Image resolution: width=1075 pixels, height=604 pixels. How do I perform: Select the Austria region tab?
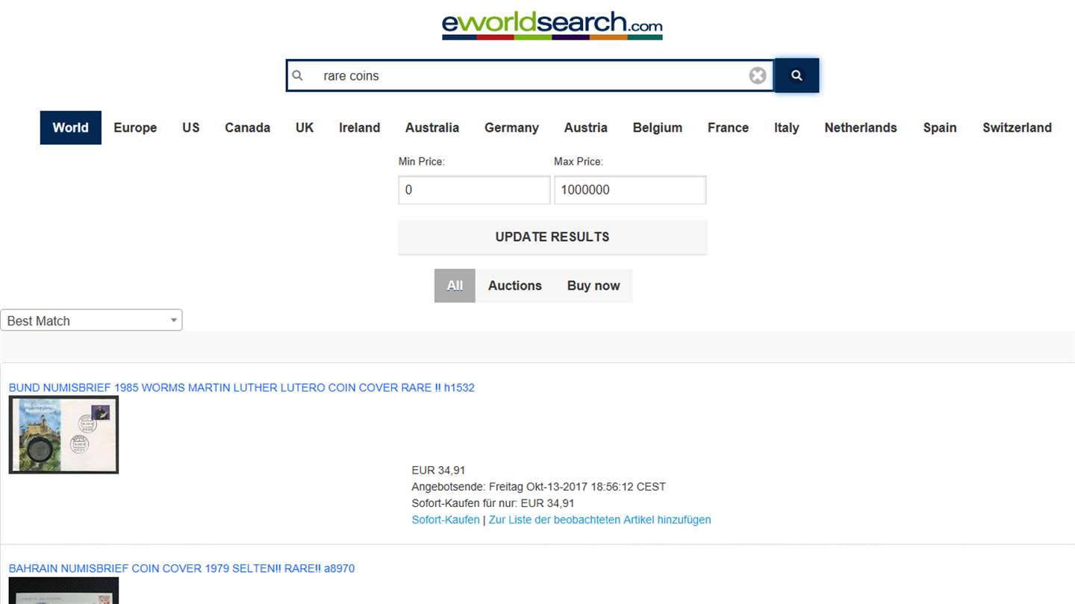point(586,128)
